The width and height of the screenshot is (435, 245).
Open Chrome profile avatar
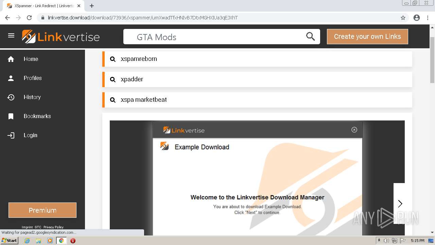tap(417, 18)
